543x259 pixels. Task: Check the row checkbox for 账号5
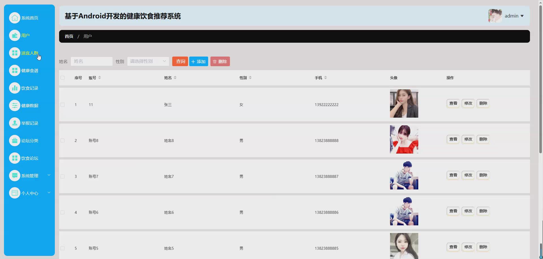(x=63, y=248)
